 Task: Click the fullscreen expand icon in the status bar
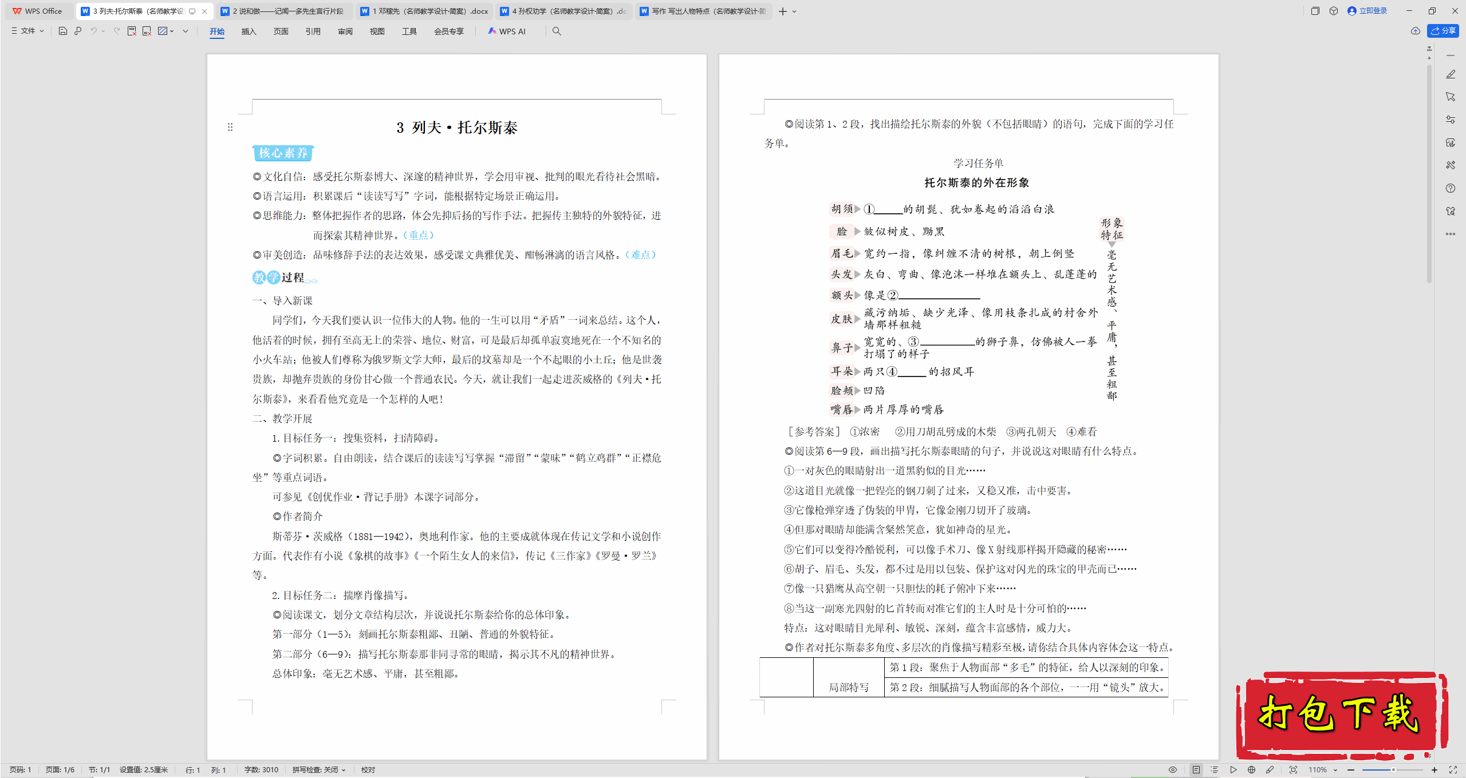(1453, 770)
